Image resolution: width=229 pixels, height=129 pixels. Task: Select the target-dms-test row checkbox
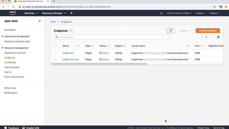55,59
